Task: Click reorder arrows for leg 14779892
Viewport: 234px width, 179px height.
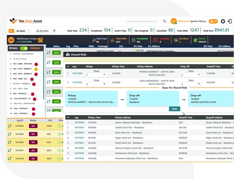Action: click(x=10, y=126)
